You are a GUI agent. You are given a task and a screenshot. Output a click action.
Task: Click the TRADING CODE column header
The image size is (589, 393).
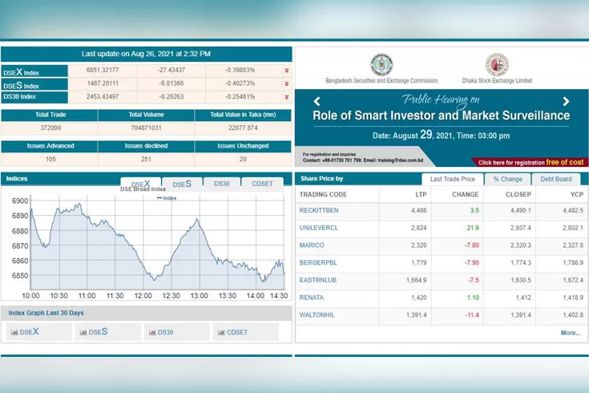[x=323, y=194]
